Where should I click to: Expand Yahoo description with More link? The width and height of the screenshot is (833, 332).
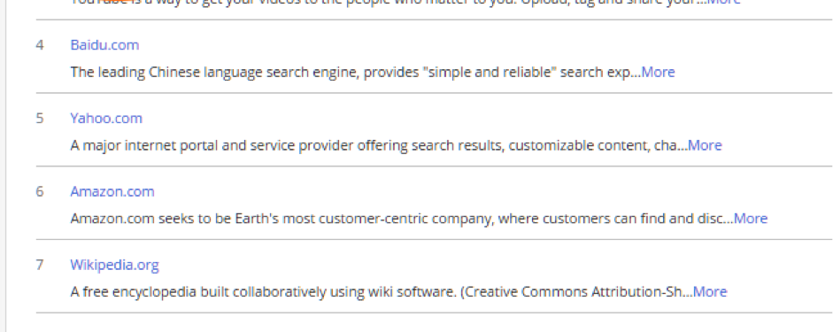click(x=705, y=145)
